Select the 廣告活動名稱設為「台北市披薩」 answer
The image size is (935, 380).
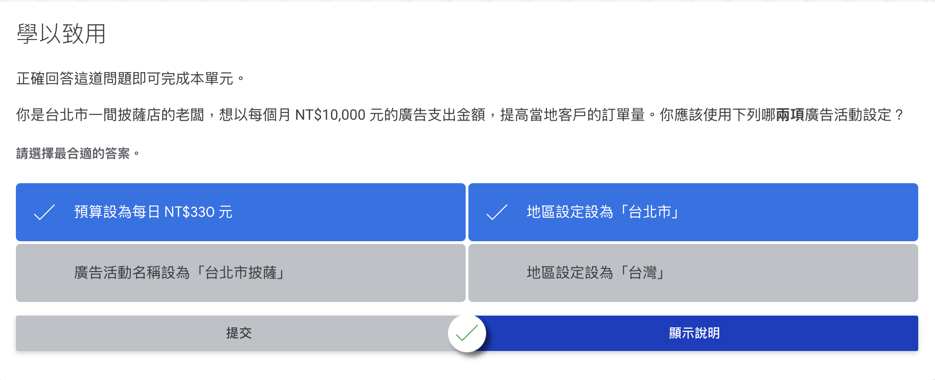pyautogui.click(x=240, y=273)
